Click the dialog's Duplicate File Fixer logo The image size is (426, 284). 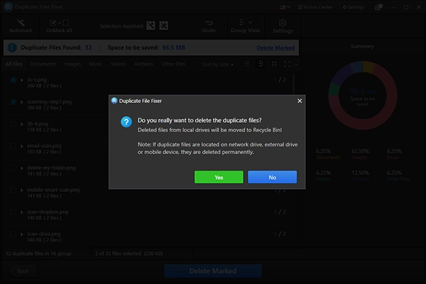coord(114,101)
